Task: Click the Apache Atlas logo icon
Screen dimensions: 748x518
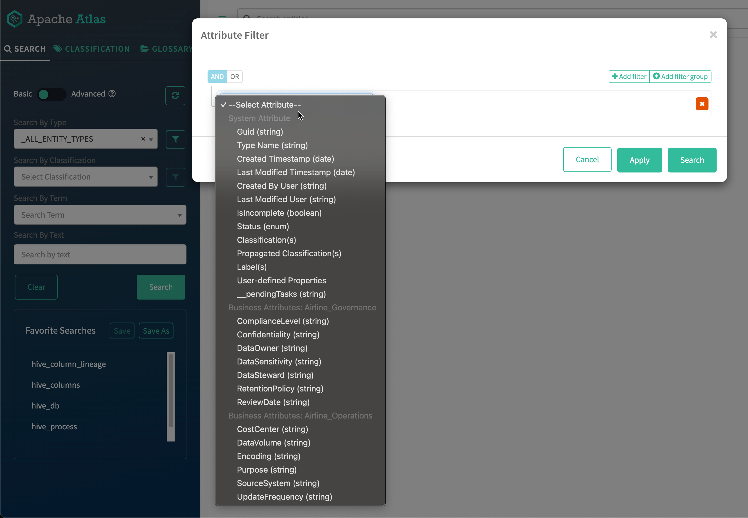Action: click(x=14, y=19)
